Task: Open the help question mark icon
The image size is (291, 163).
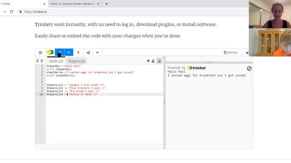Action: tap(78, 53)
